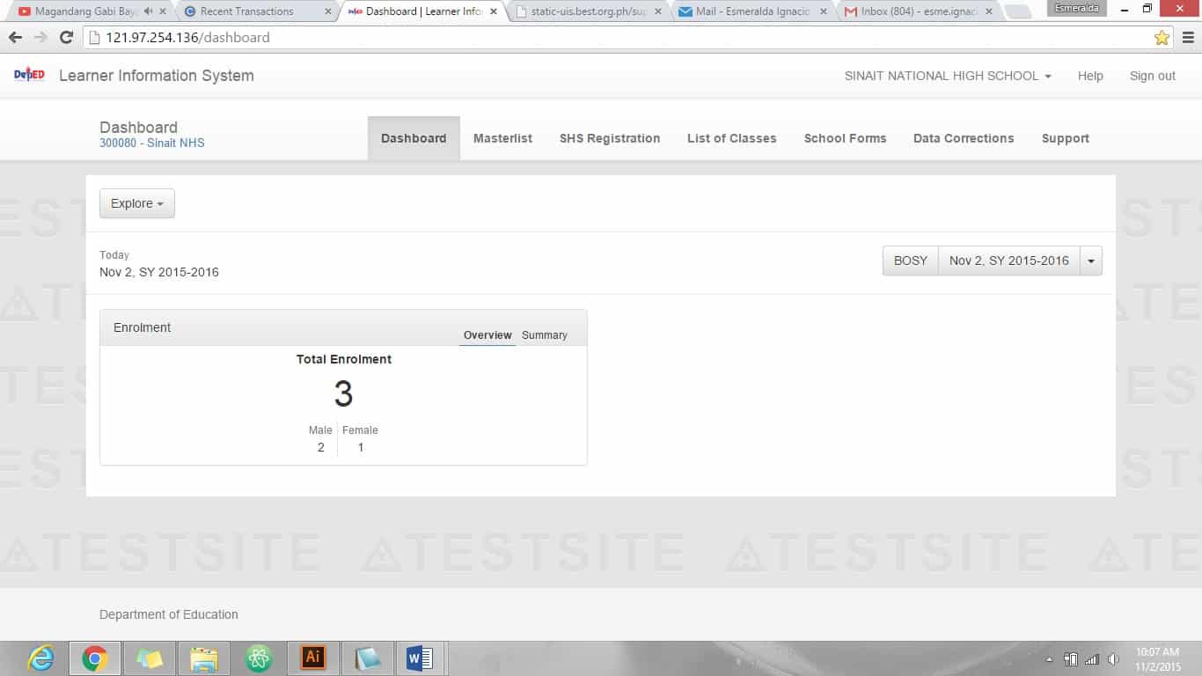Viewport: 1202px width, 676px height.
Task: Bookmark this page with the star icon
Action: tap(1162, 38)
